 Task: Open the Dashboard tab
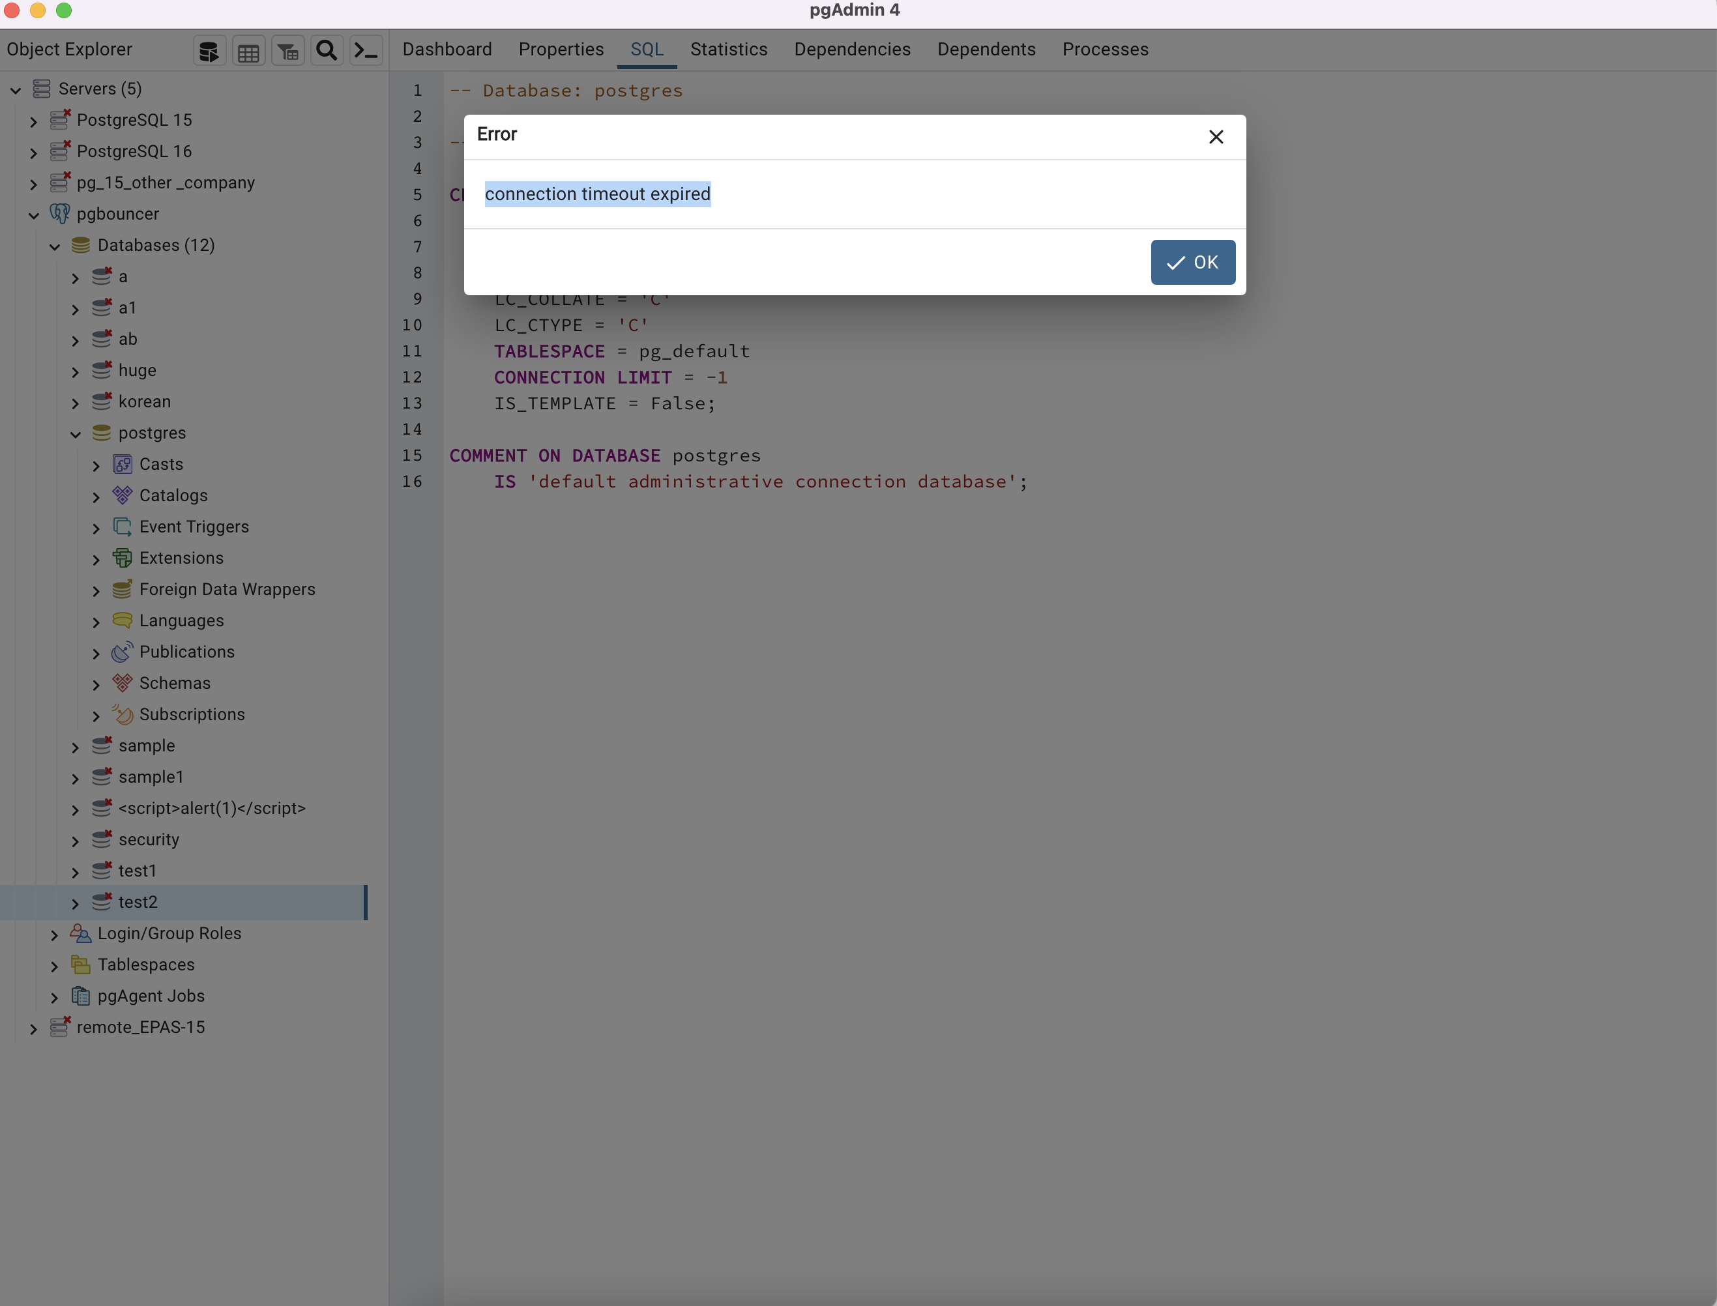[447, 49]
